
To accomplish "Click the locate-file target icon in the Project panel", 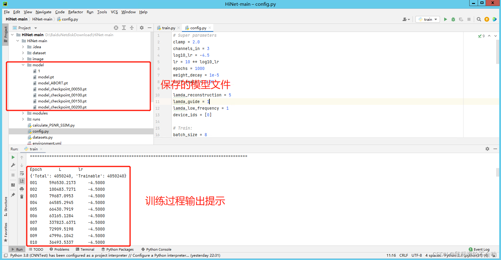I will [116, 28].
